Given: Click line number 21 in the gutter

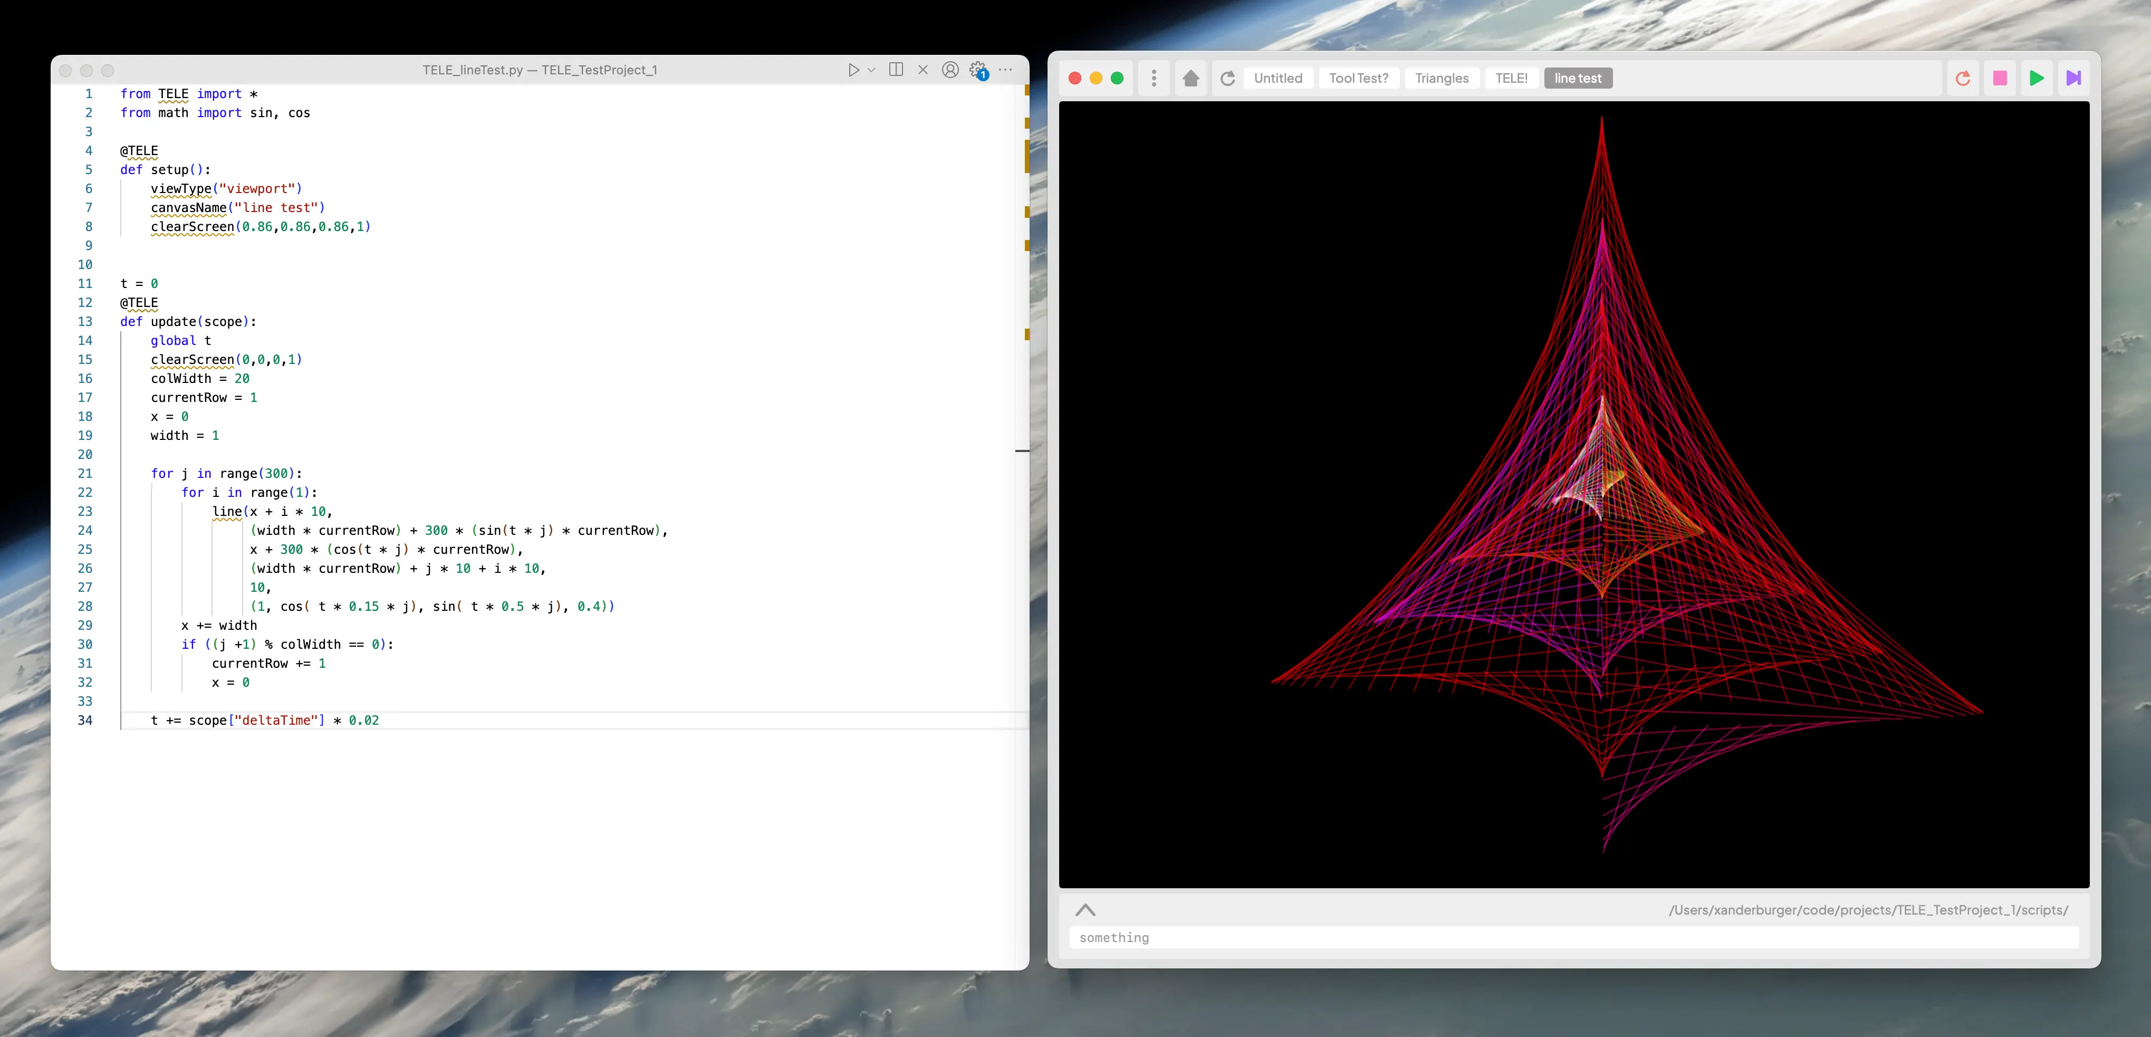Looking at the screenshot, I should click(85, 474).
